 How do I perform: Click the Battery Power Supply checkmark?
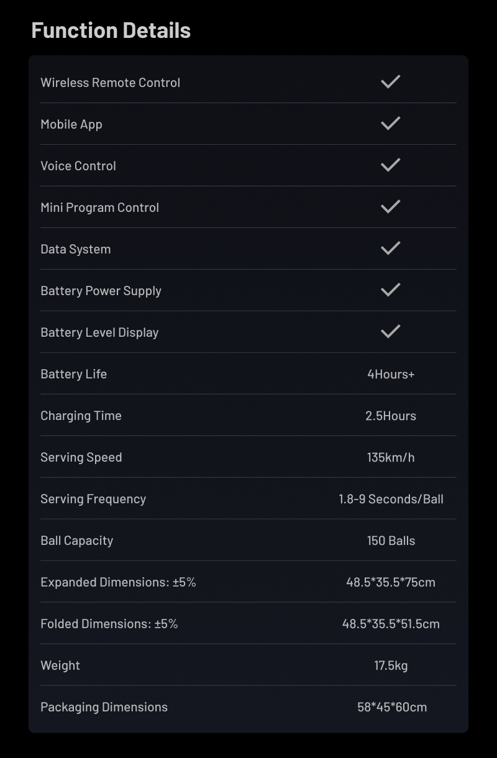point(390,290)
